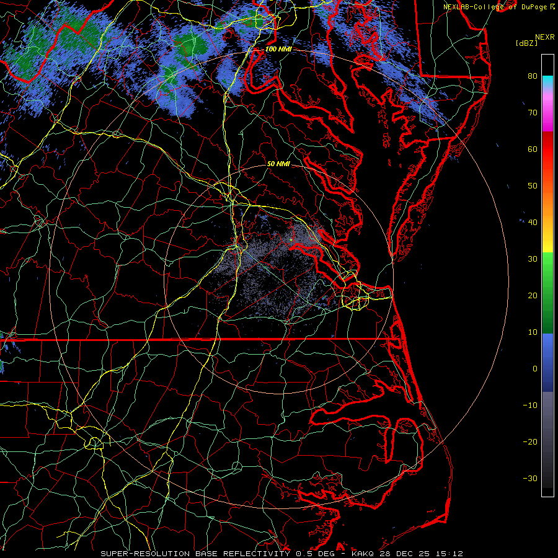Screen dimensions: 558x558
Task: Click the 60 dBZ scale value
Action: (x=533, y=149)
